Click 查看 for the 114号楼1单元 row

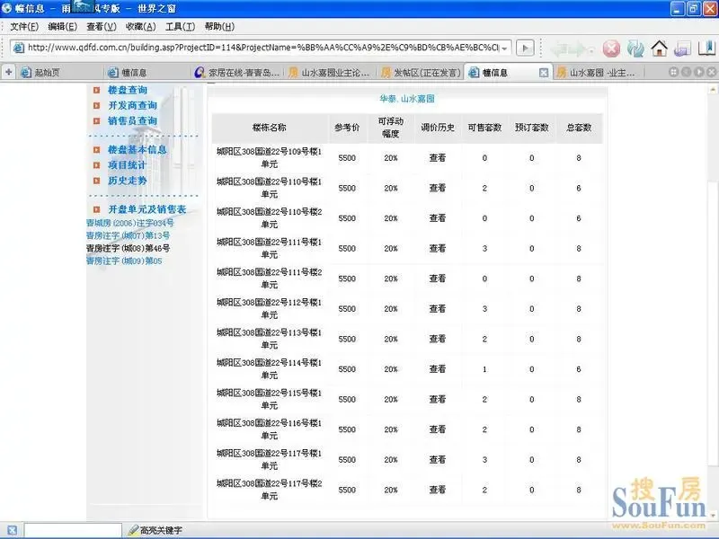coord(438,369)
